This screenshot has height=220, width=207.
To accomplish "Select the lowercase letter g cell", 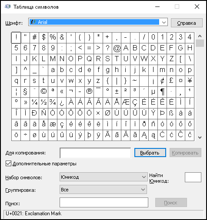I will (107, 70).
